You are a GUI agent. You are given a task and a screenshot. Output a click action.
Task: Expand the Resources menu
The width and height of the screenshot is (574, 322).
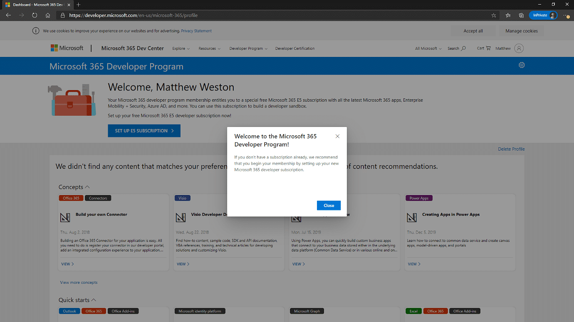pos(210,49)
